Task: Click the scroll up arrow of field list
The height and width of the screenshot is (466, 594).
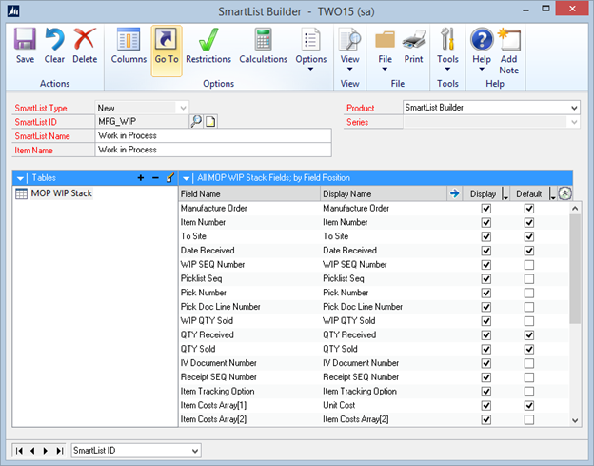Action: point(575,208)
